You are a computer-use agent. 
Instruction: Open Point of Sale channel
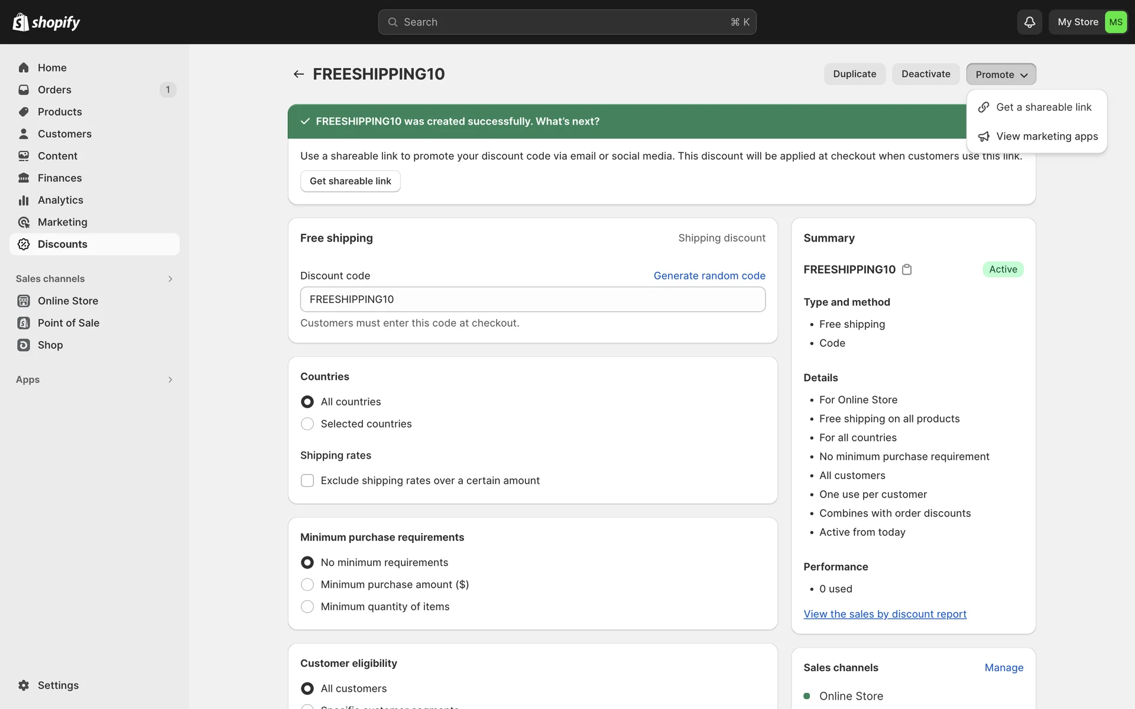tap(68, 323)
